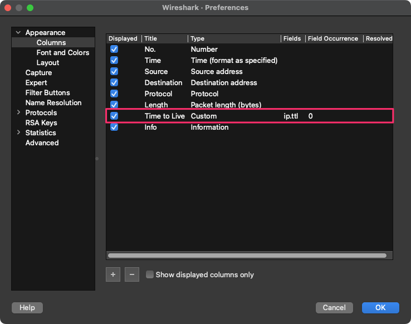This screenshot has height=324, width=411.
Task: Click the OK button
Action: 380,307
